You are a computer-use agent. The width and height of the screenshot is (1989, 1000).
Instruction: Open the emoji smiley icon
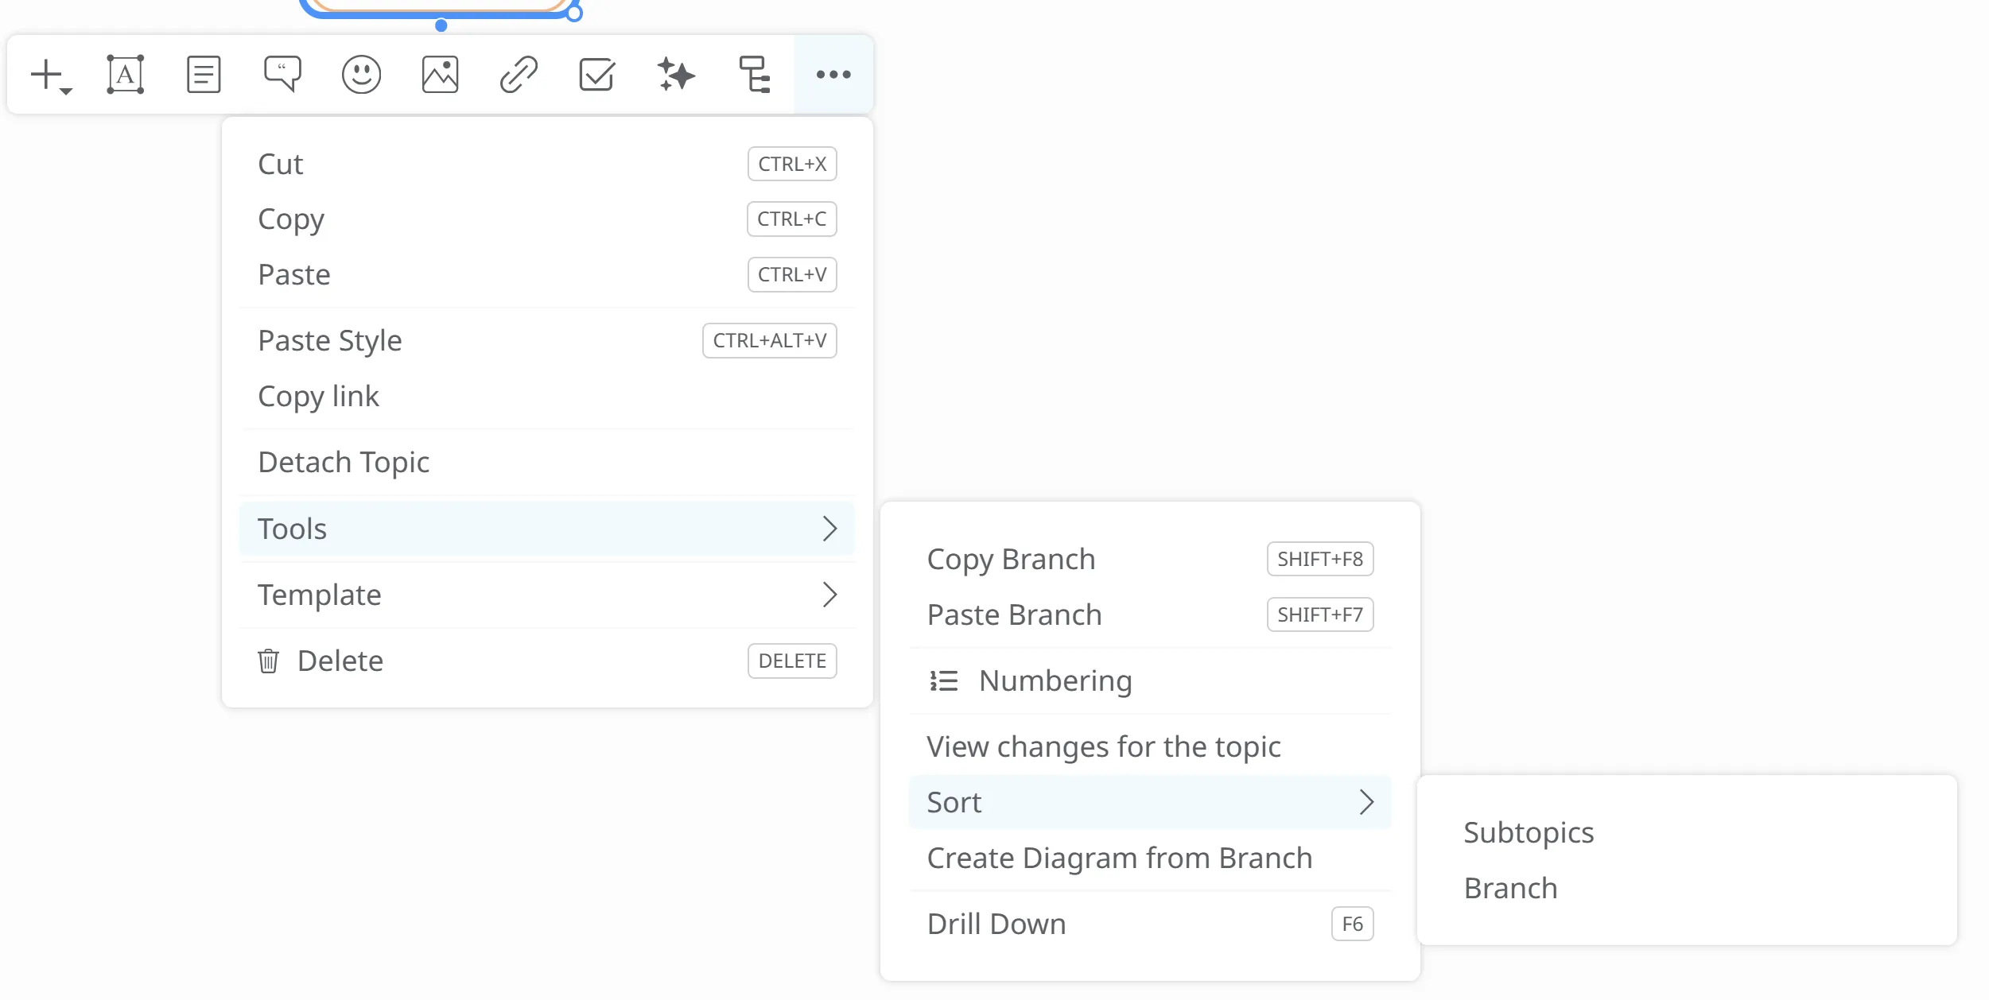361,75
